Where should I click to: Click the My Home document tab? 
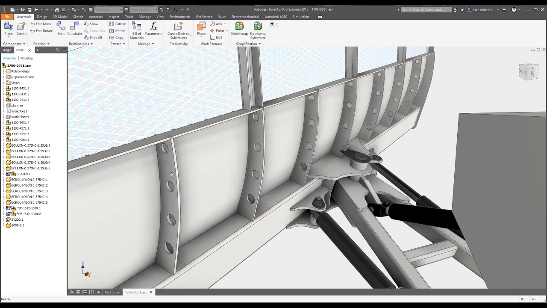click(112, 292)
